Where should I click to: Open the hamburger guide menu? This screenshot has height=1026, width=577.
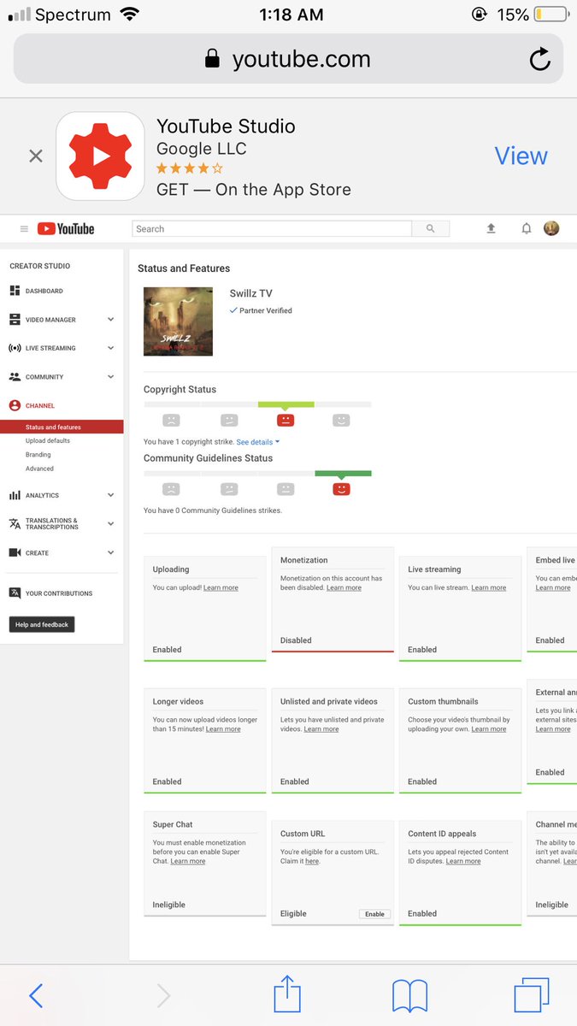(24, 229)
